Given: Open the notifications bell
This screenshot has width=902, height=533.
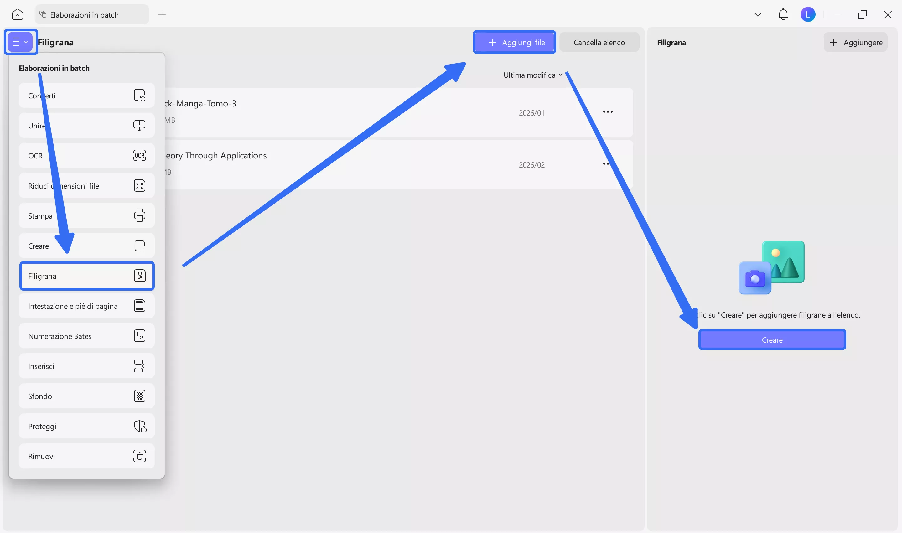Looking at the screenshot, I should coord(783,15).
